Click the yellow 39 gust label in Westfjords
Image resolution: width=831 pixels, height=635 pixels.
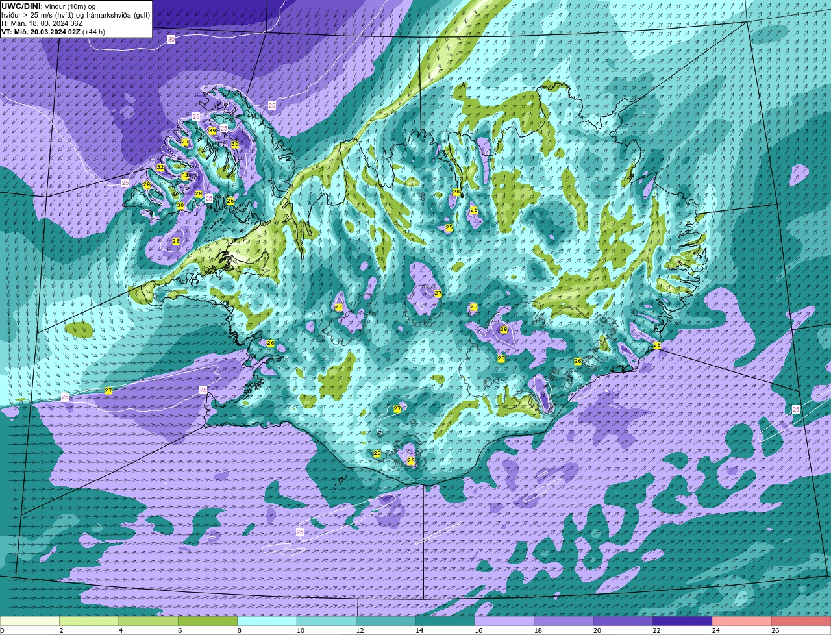tap(212, 131)
